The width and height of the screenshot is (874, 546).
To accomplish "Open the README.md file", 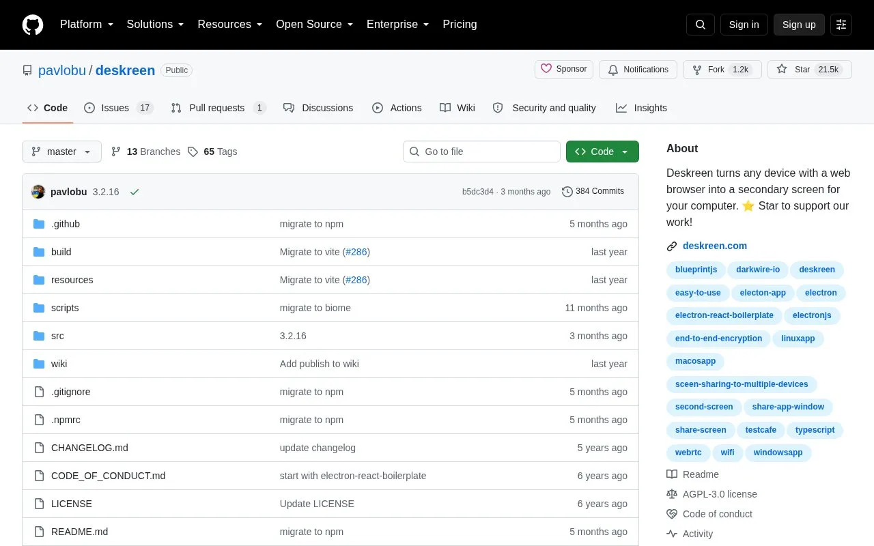I will coord(79,532).
